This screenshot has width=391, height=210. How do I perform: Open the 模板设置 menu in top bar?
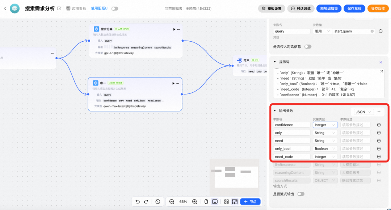click(272, 8)
